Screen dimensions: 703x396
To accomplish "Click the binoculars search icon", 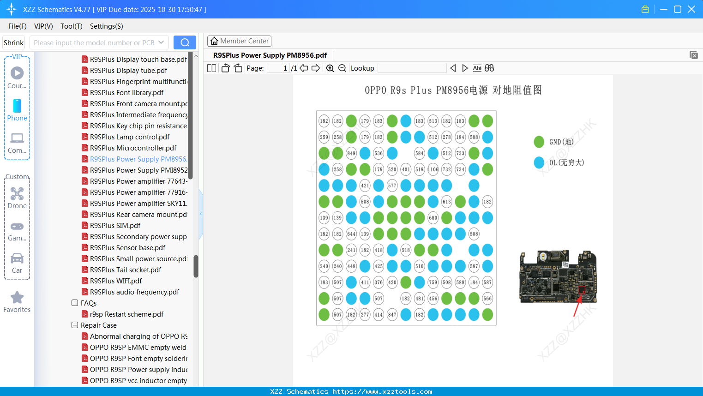I will [489, 68].
